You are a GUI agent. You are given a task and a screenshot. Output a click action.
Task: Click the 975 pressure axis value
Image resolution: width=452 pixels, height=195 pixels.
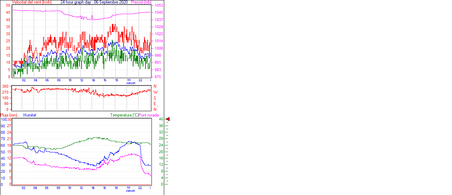click(x=158, y=77)
